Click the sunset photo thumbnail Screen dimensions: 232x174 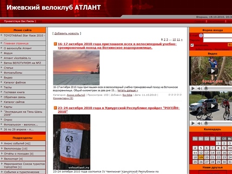(76, 68)
